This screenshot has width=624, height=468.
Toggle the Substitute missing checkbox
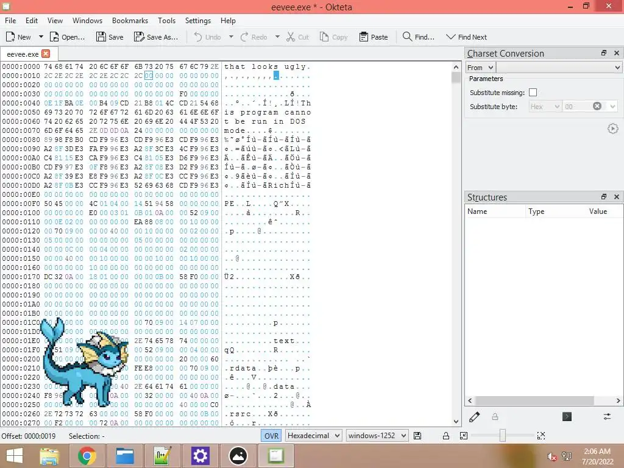click(x=533, y=93)
